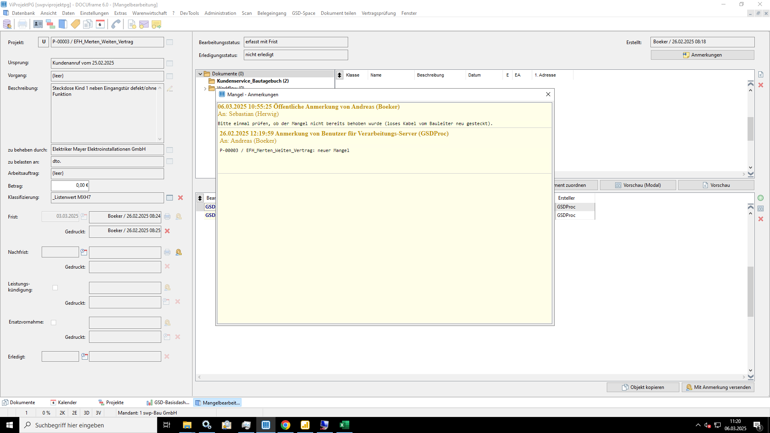Delete Frist Gedruckt entry with red X
This screenshot has width=770, height=433.
(x=167, y=231)
